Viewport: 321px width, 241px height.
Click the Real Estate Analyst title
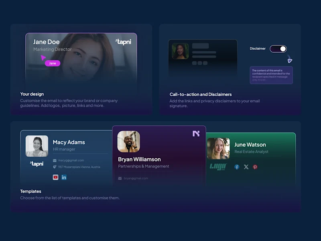[x=251, y=152]
